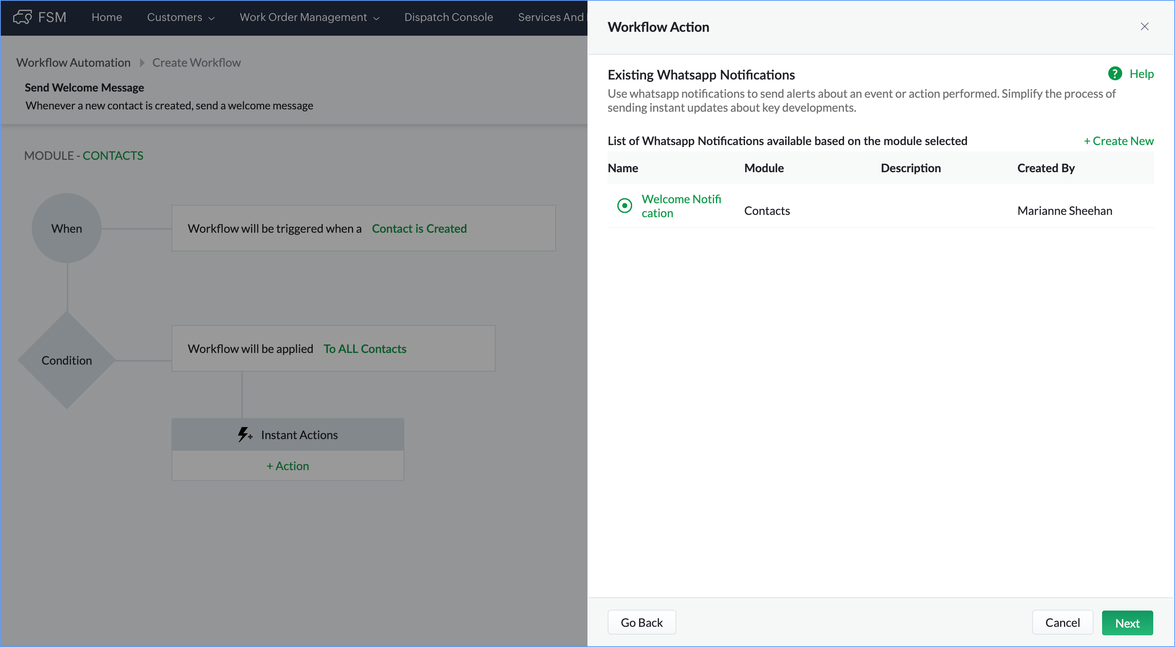This screenshot has width=1175, height=647.
Task: Click the + Create New link
Action: click(1118, 141)
